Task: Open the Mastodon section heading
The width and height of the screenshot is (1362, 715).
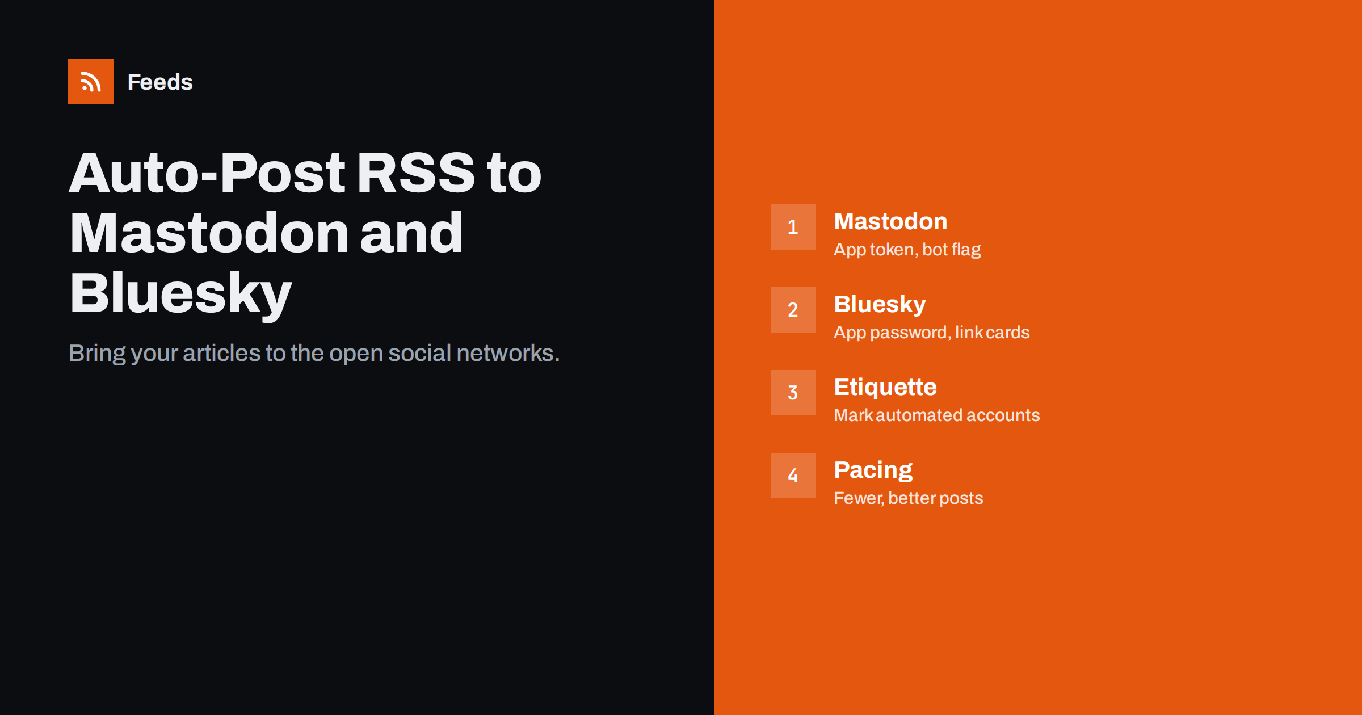Action: point(890,221)
